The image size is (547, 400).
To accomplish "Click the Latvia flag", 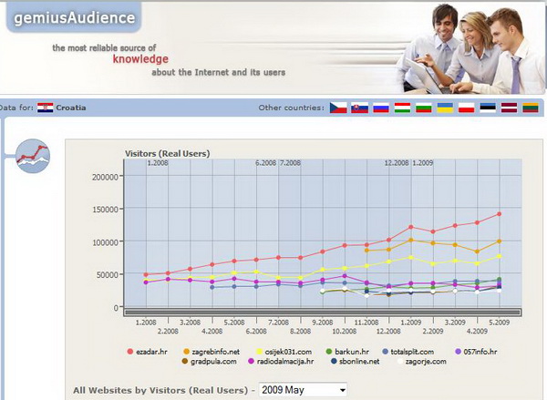I will pos(509,108).
